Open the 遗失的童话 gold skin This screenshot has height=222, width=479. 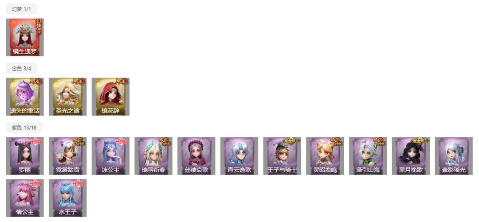point(25,97)
